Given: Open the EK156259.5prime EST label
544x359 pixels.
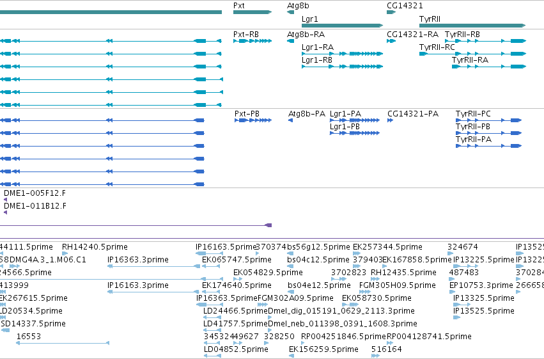Looking at the screenshot, I should point(323,349).
